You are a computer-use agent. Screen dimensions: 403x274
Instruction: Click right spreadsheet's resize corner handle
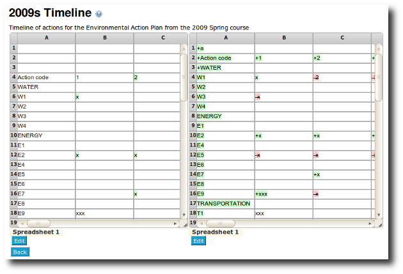point(380,225)
